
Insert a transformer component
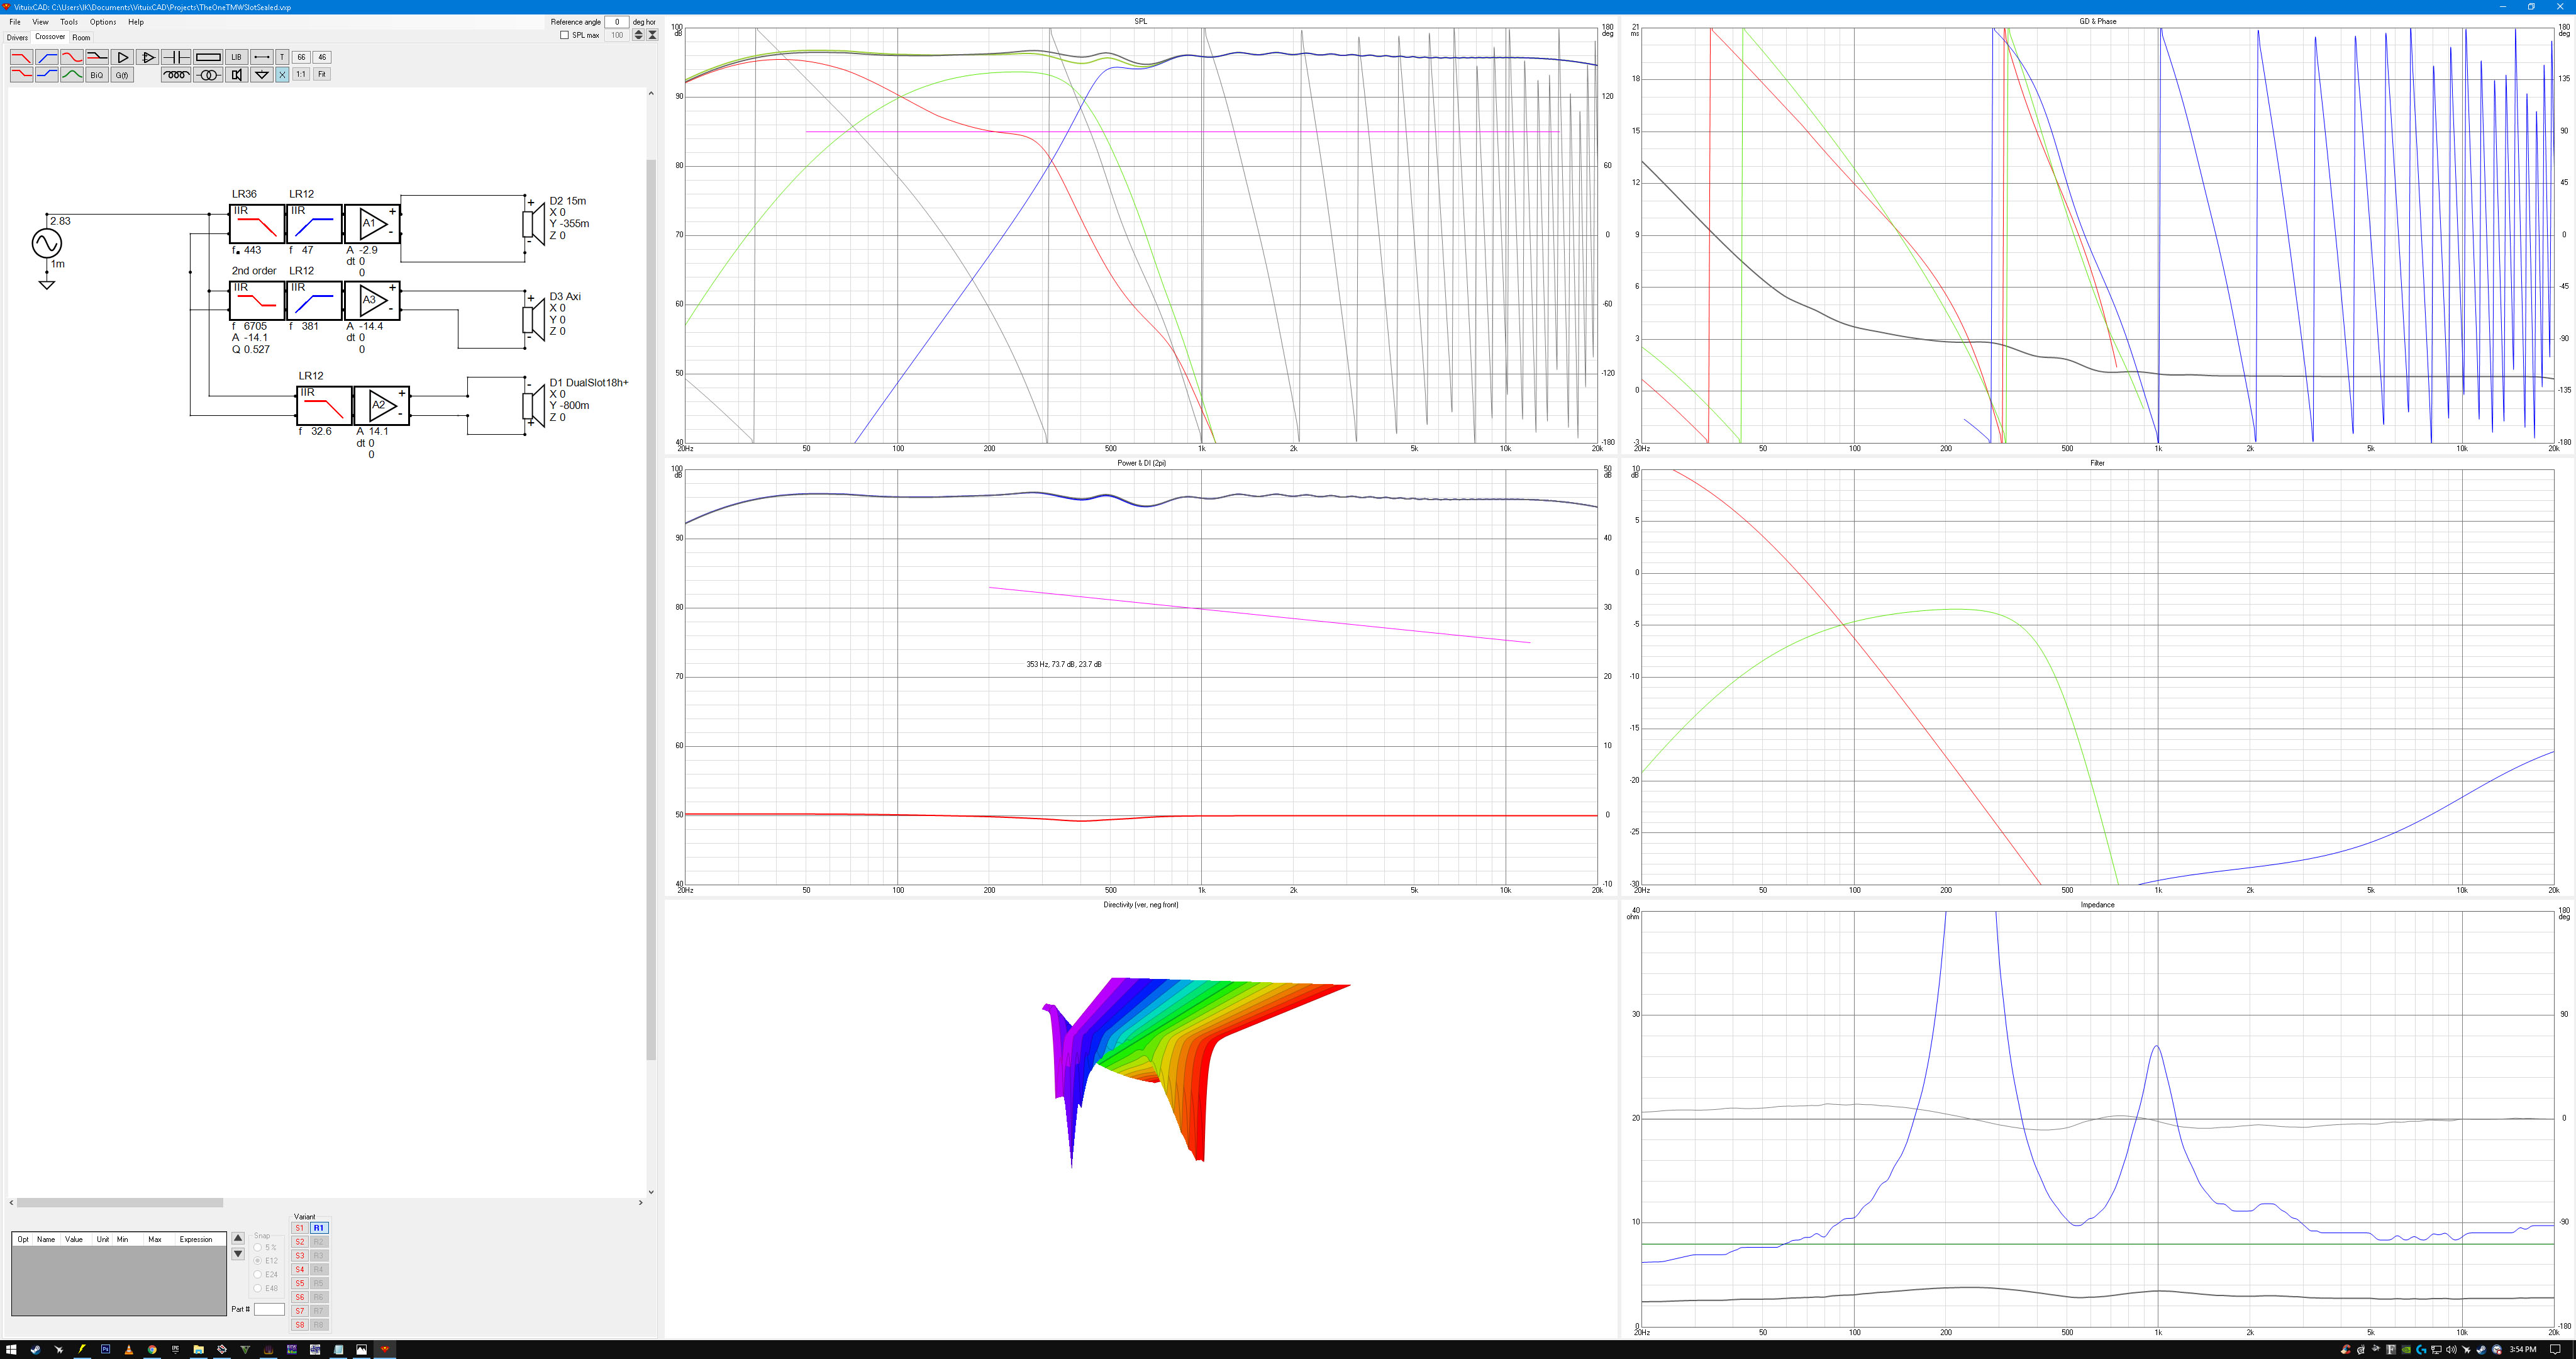click(208, 75)
